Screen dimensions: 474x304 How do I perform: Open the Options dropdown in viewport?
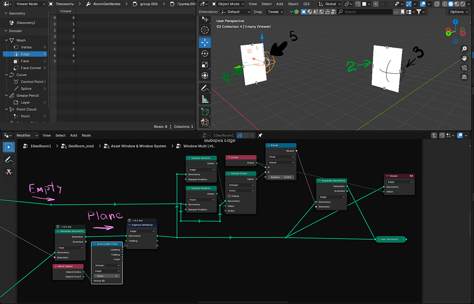click(x=459, y=12)
